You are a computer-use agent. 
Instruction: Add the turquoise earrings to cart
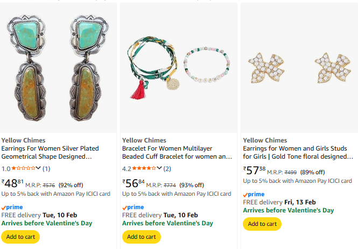tap(20, 237)
